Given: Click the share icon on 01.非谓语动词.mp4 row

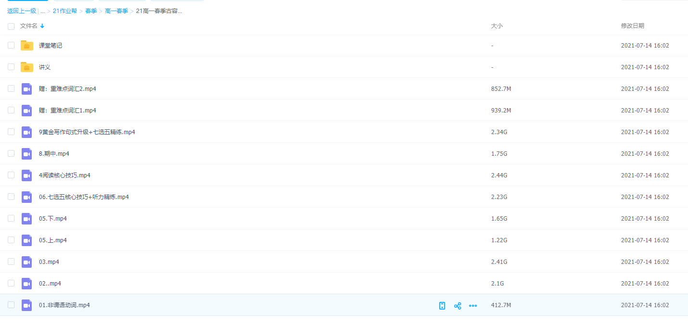Looking at the screenshot, I should [458, 306].
